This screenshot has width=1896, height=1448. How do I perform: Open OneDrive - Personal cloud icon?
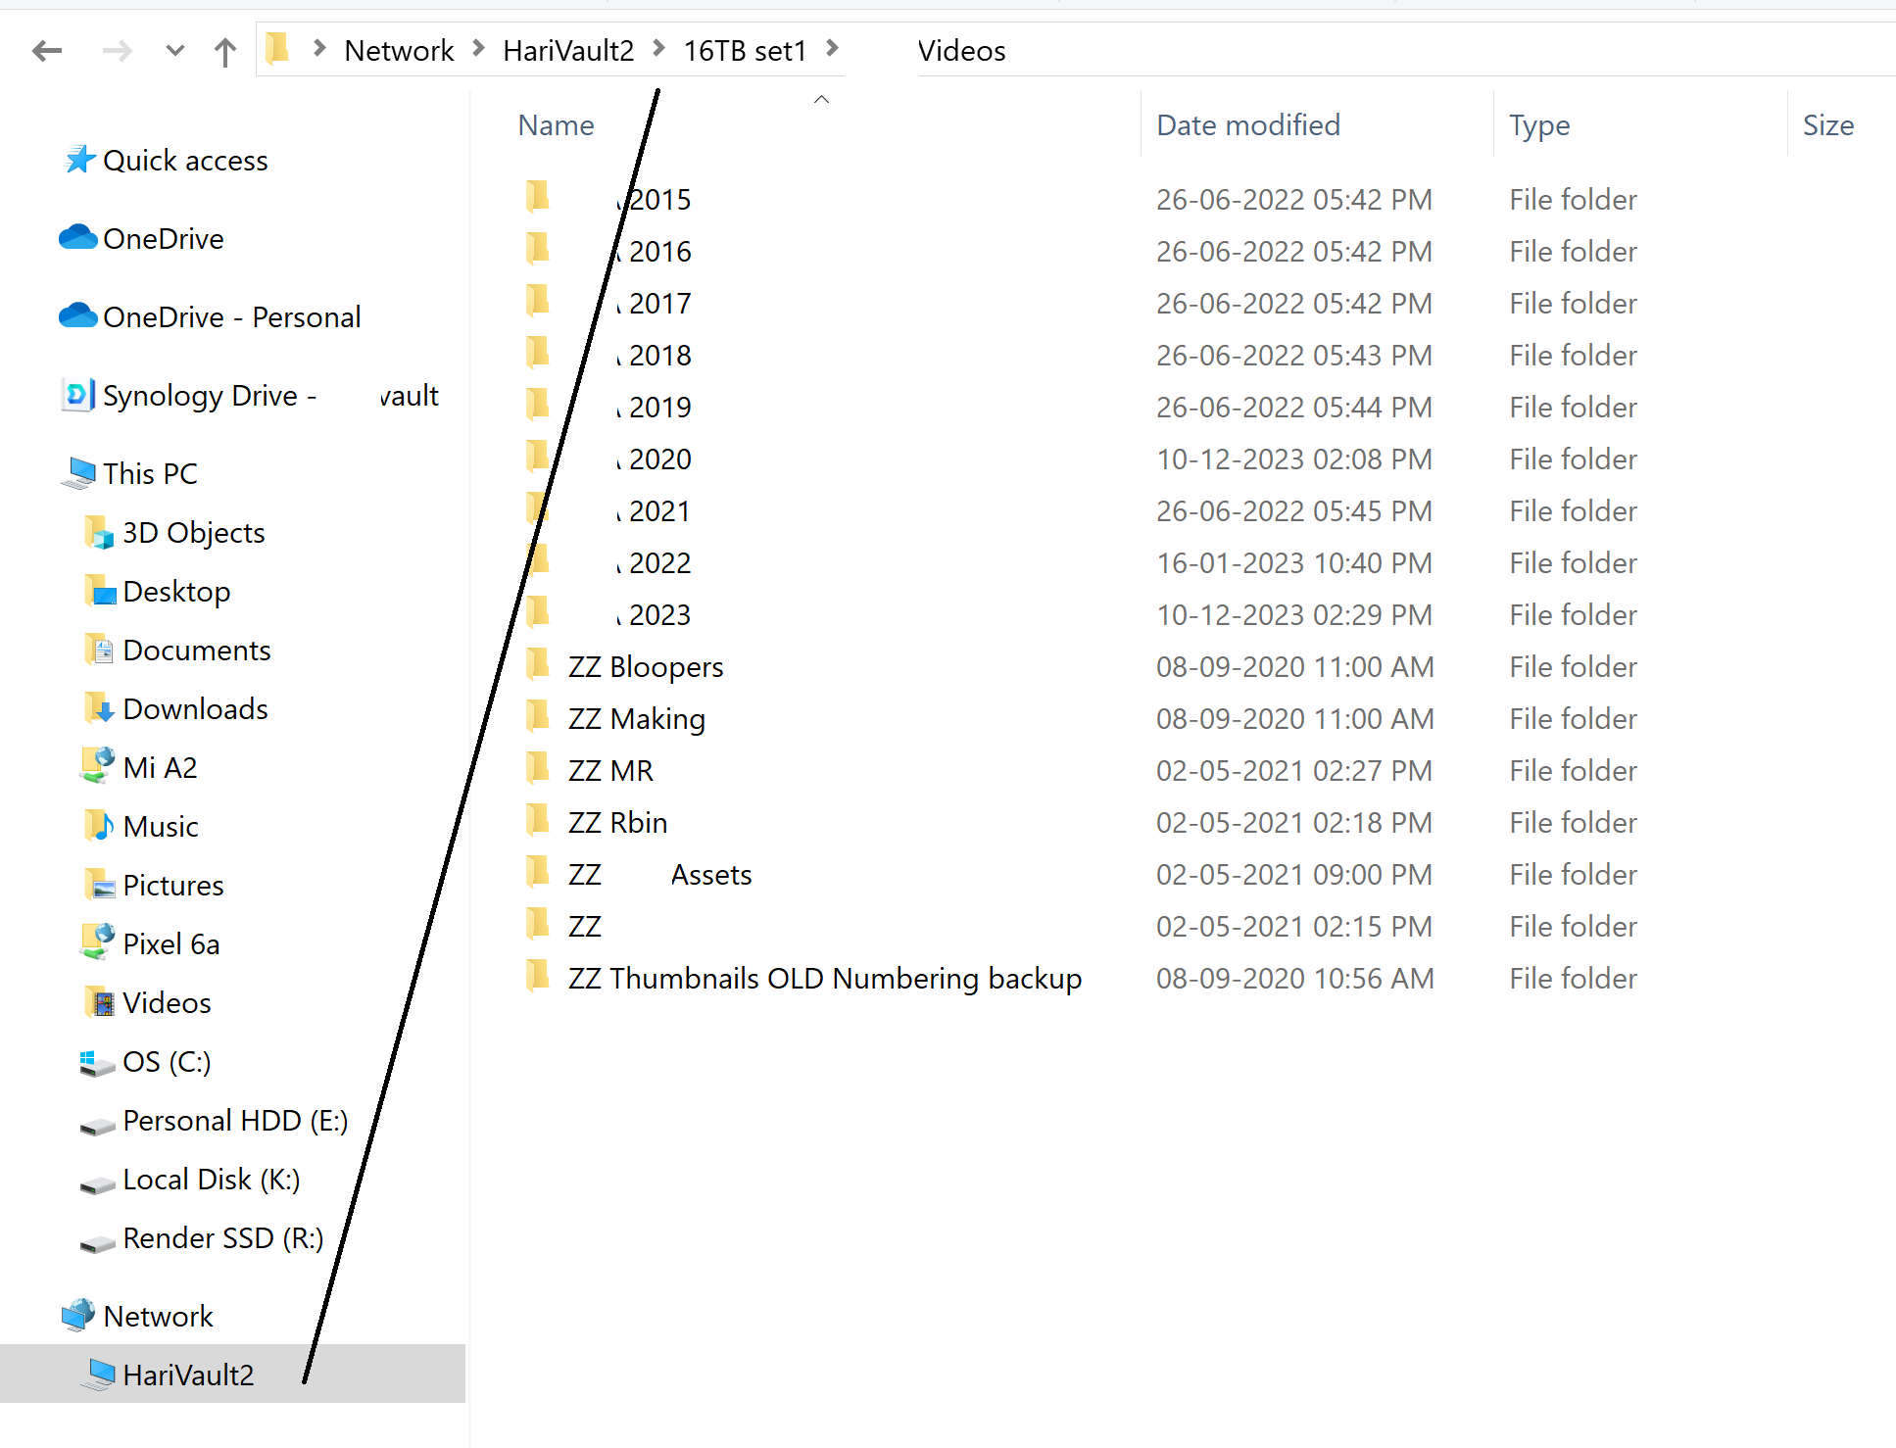coord(77,316)
